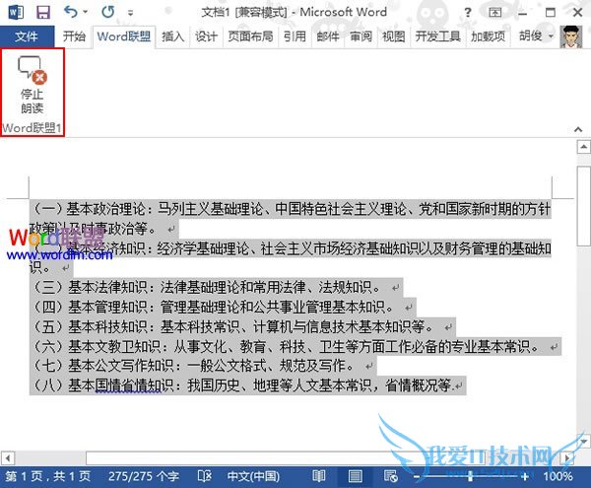Undo the last action
Image resolution: width=591 pixels, height=488 pixels.
[x=70, y=12]
